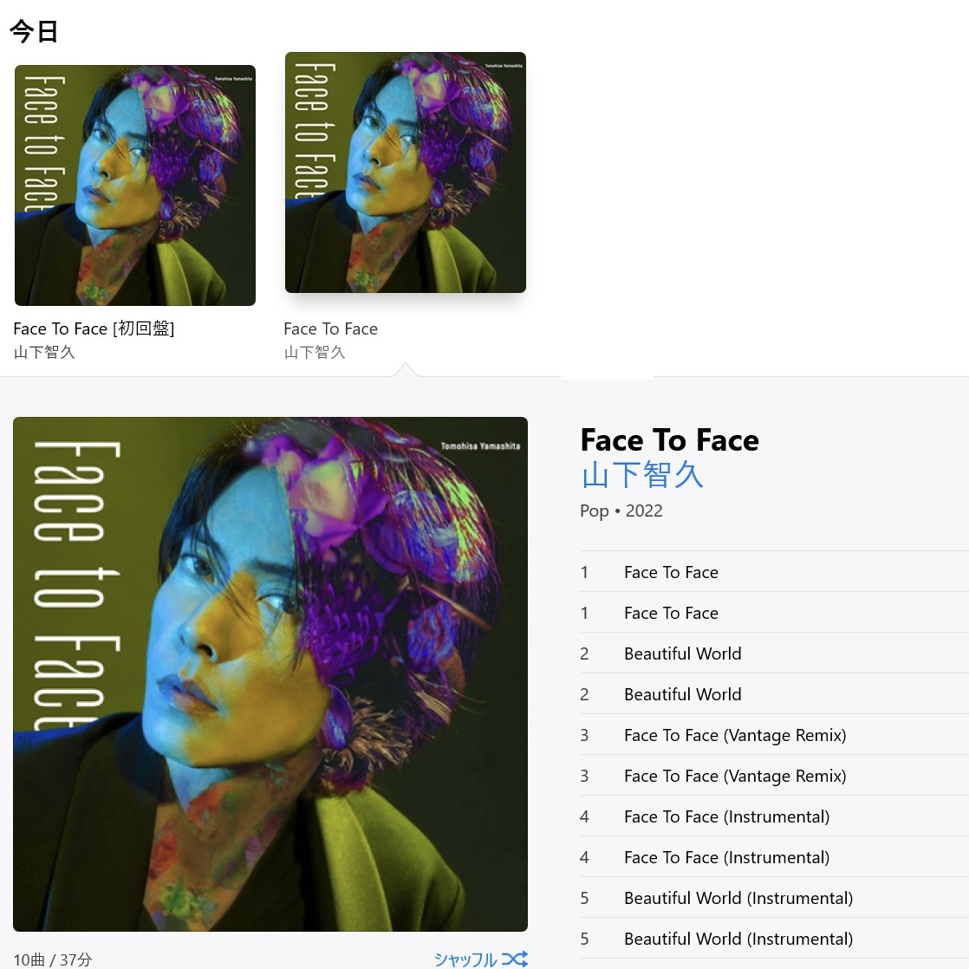Screen dimensions: 969x969
Task: Select the second Beautiful World track row
Action: click(774, 694)
